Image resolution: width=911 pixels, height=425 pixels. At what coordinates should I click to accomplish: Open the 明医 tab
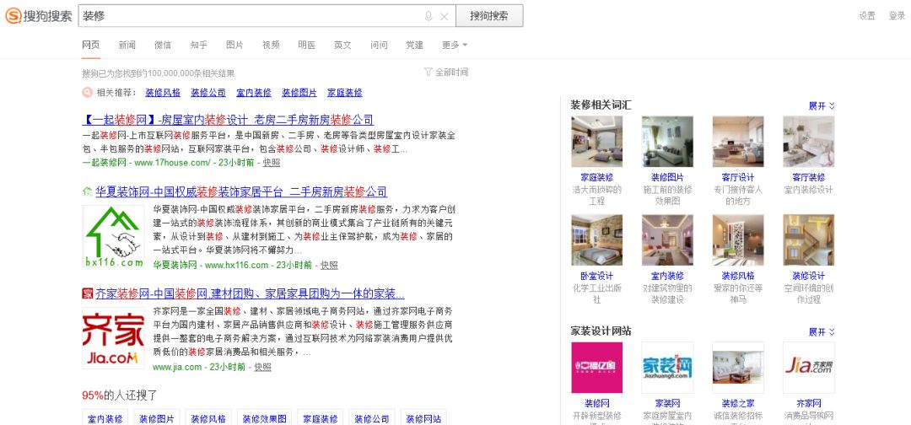pyautogui.click(x=307, y=45)
